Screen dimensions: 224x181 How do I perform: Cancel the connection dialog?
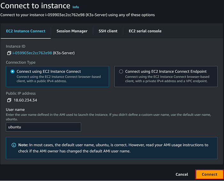(x=182, y=174)
